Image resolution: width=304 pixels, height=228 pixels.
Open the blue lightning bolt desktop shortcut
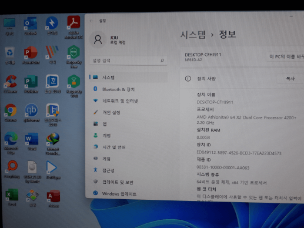(x=52, y=26)
